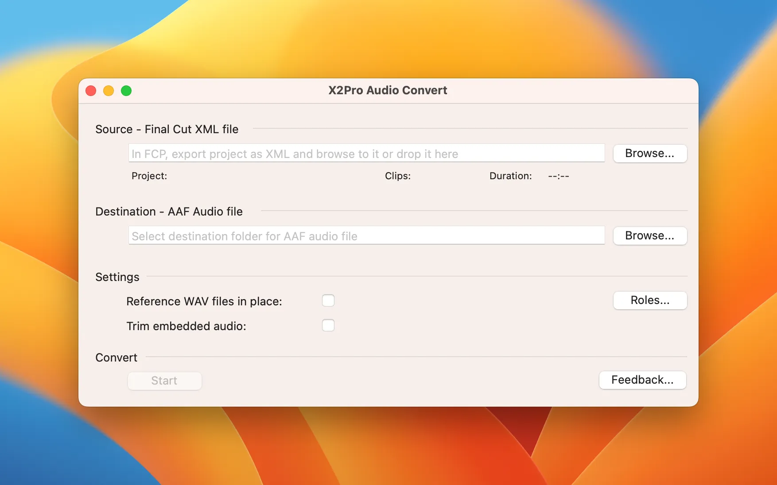Minimize the window with the yellow button
Viewport: 777px width, 485px height.
109,91
